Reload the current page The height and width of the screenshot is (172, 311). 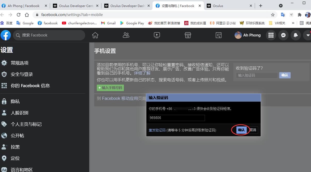(19, 15)
